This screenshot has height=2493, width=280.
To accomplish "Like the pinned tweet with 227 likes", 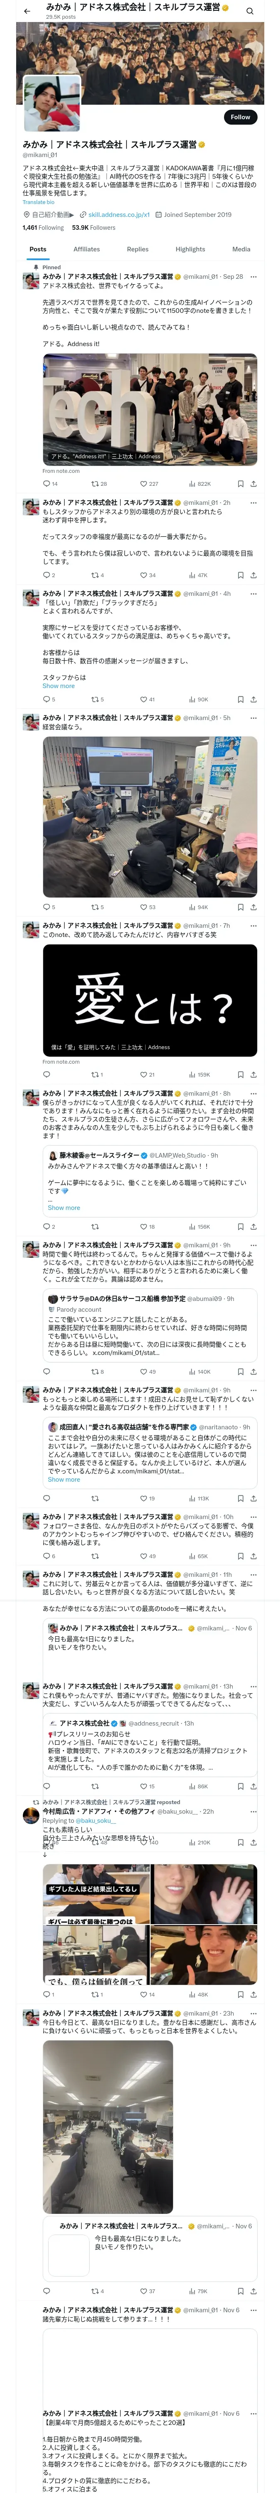I will point(149,483).
